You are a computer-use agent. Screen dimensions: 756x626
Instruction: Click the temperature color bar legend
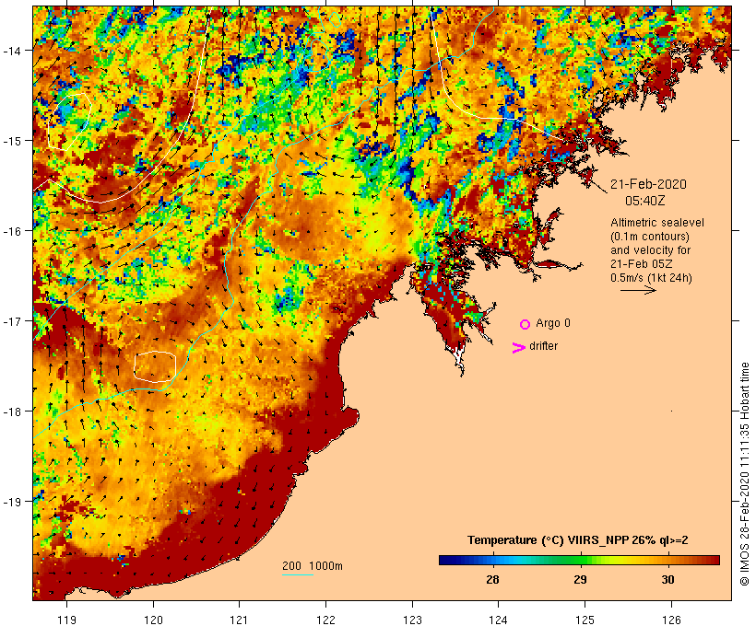[x=579, y=560]
